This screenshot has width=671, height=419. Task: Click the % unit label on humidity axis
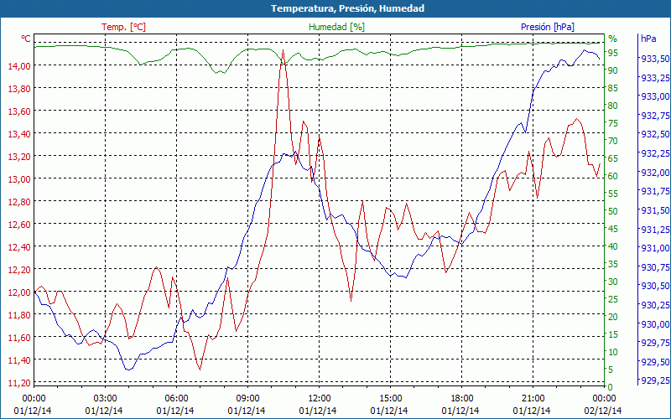[x=612, y=39]
